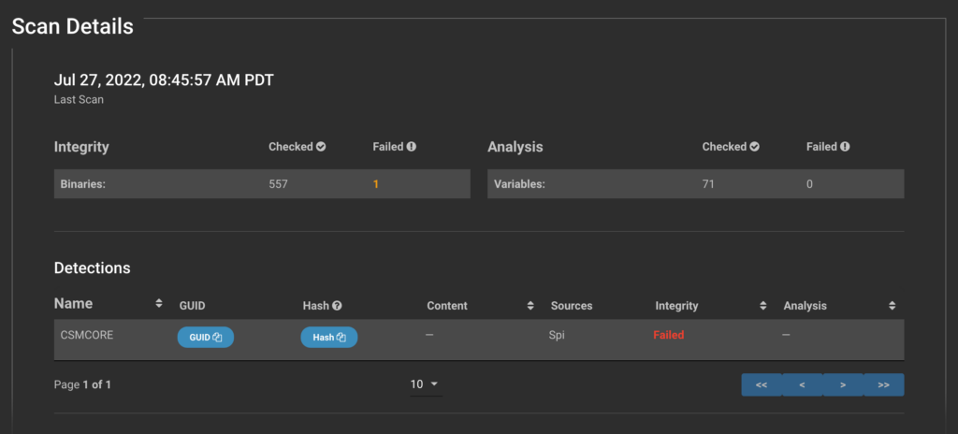Copy the CSMCORE GUID button
The height and width of the screenshot is (434, 958).
coord(205,338)
